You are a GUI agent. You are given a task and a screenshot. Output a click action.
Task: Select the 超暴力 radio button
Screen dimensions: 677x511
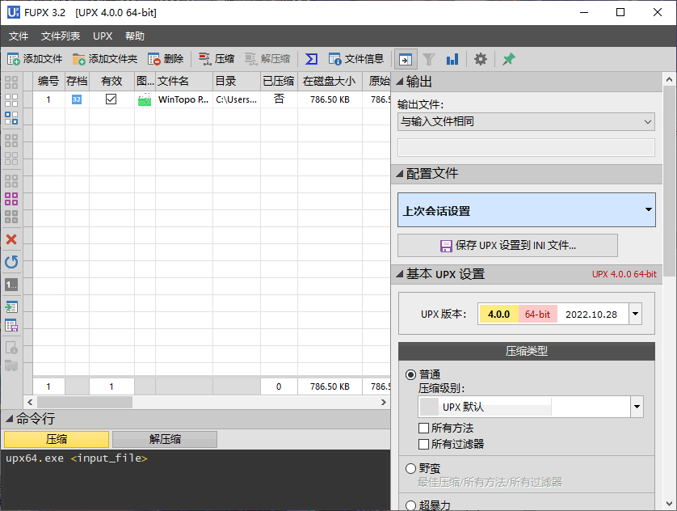(410, 505)
